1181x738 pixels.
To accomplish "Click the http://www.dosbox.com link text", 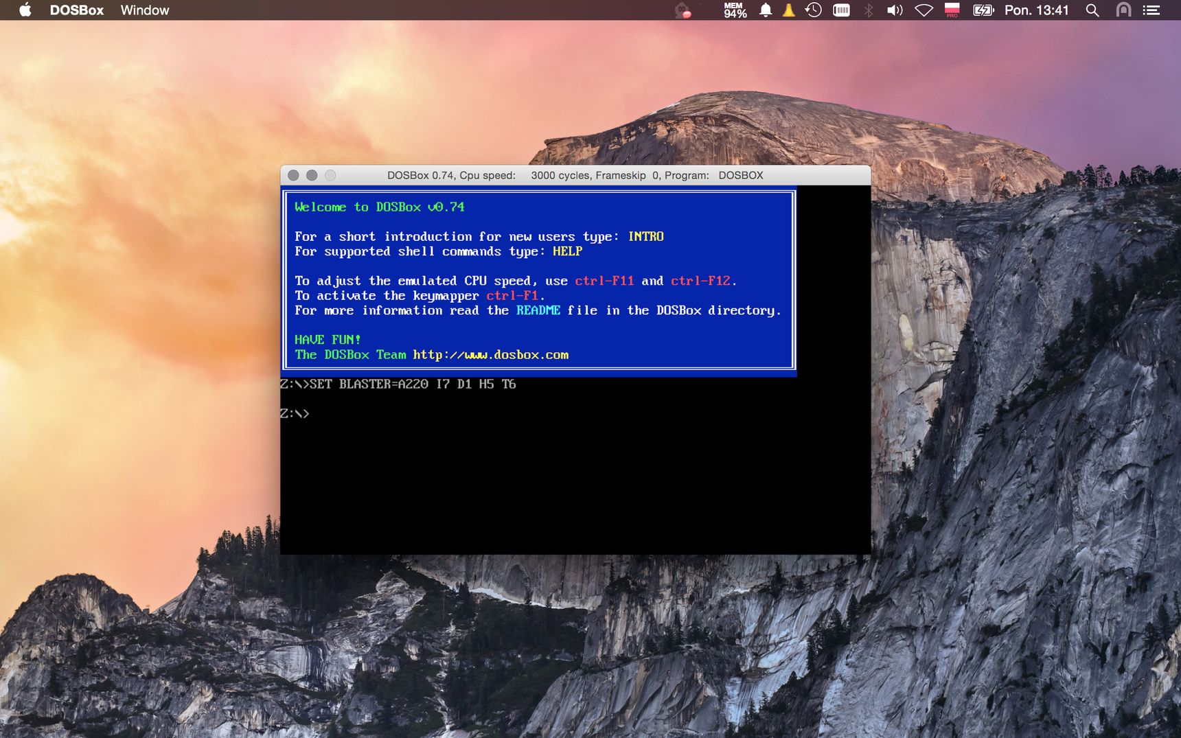I will 491,355.
